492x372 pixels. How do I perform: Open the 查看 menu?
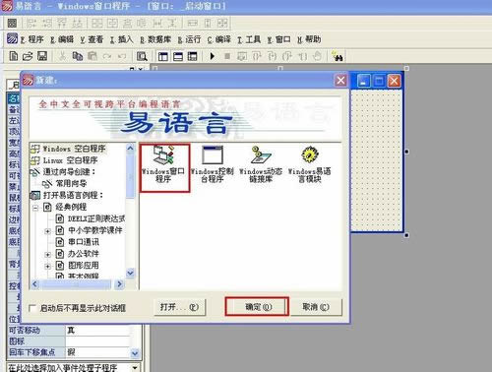(92, 39)
